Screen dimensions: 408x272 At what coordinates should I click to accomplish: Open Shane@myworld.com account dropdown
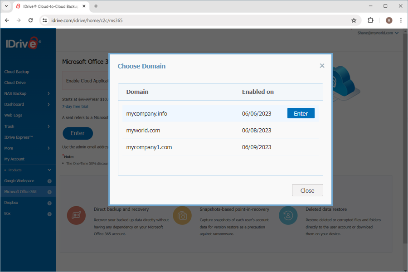point(378,33)
